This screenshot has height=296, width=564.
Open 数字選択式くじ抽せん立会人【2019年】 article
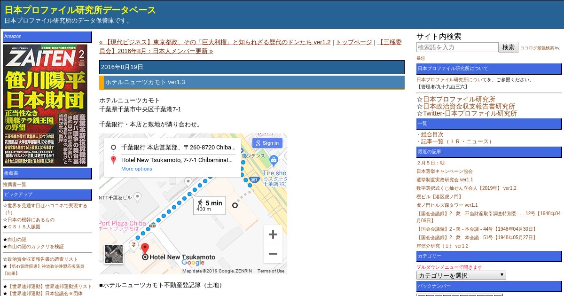coord(466,188)
